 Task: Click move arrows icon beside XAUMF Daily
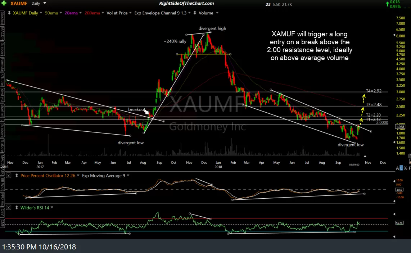click(9, 13)
